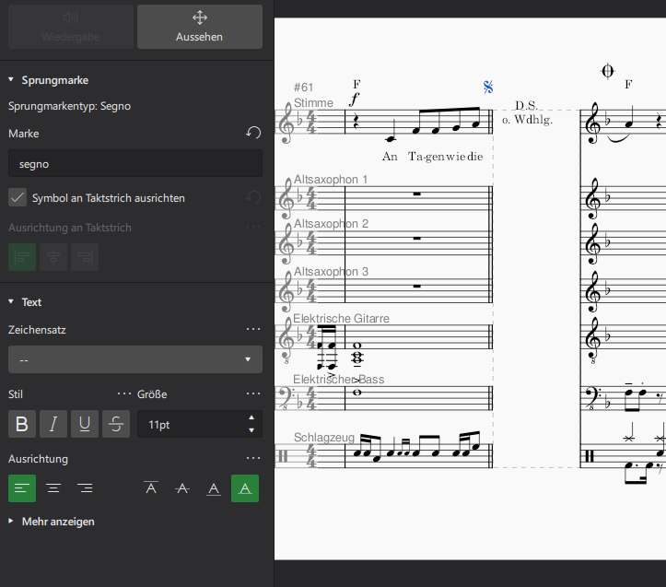Click the segno Marke text field
Image resolution: width=666 pixels, height=587 pixels.
pyautogui.click(x=134, y=164)
